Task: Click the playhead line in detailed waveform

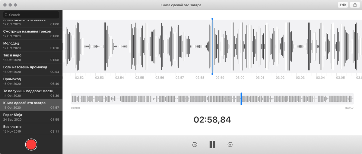Action: point(212,46)
